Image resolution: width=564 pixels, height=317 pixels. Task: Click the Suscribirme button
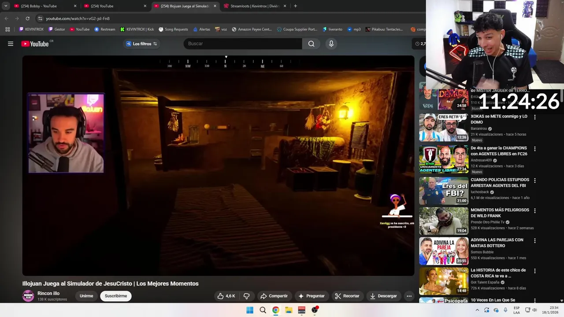click(x=116, y=296)
